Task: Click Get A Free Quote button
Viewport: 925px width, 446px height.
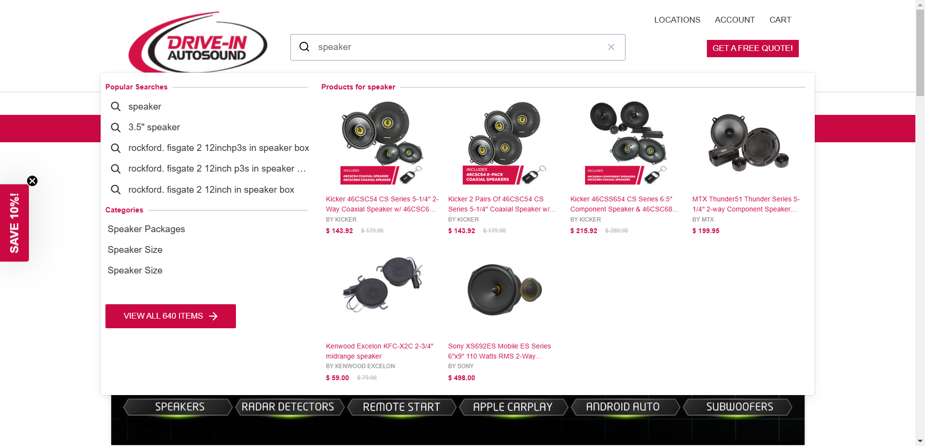Action: click(753, 49)
